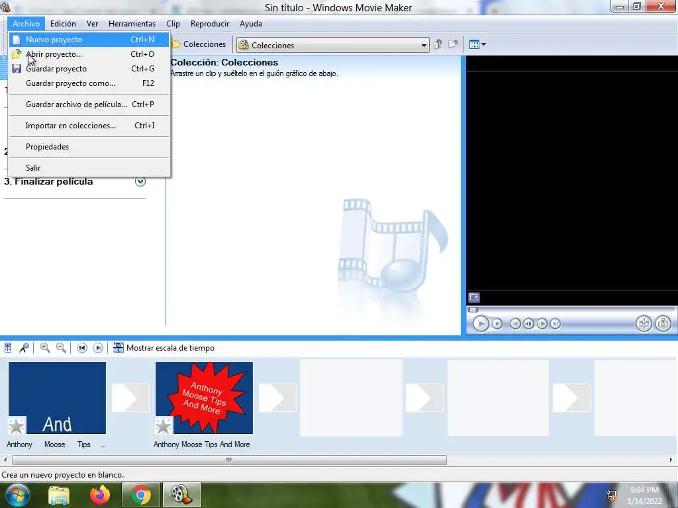Click the zoom in timeline icon
Viewport: 678px width, 508px height.
pyautogui.click(x=45, y=348)
